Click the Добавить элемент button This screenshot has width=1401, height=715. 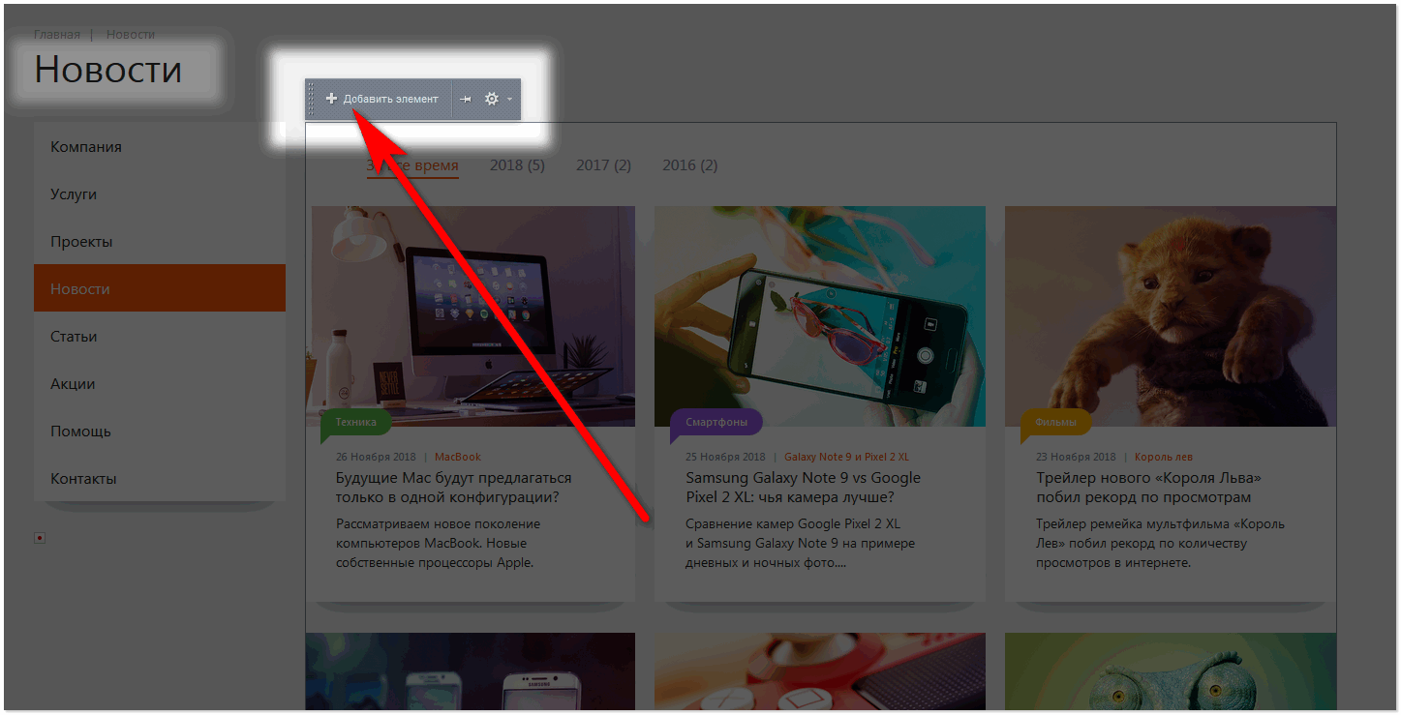[383, 99]
